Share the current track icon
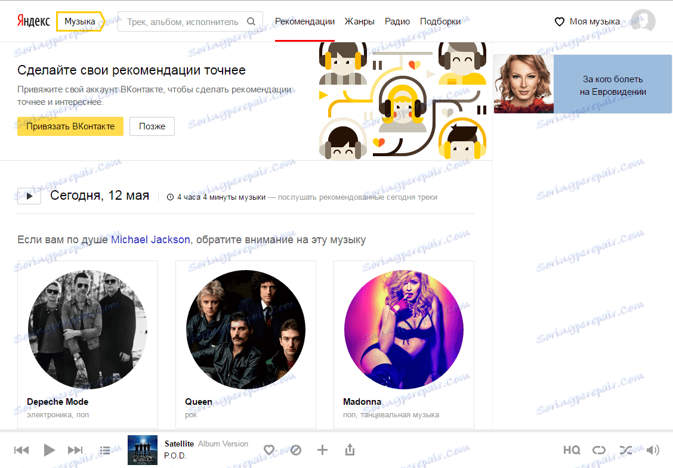The width and height of the screenshot is (673, 468). click(350, 450)
